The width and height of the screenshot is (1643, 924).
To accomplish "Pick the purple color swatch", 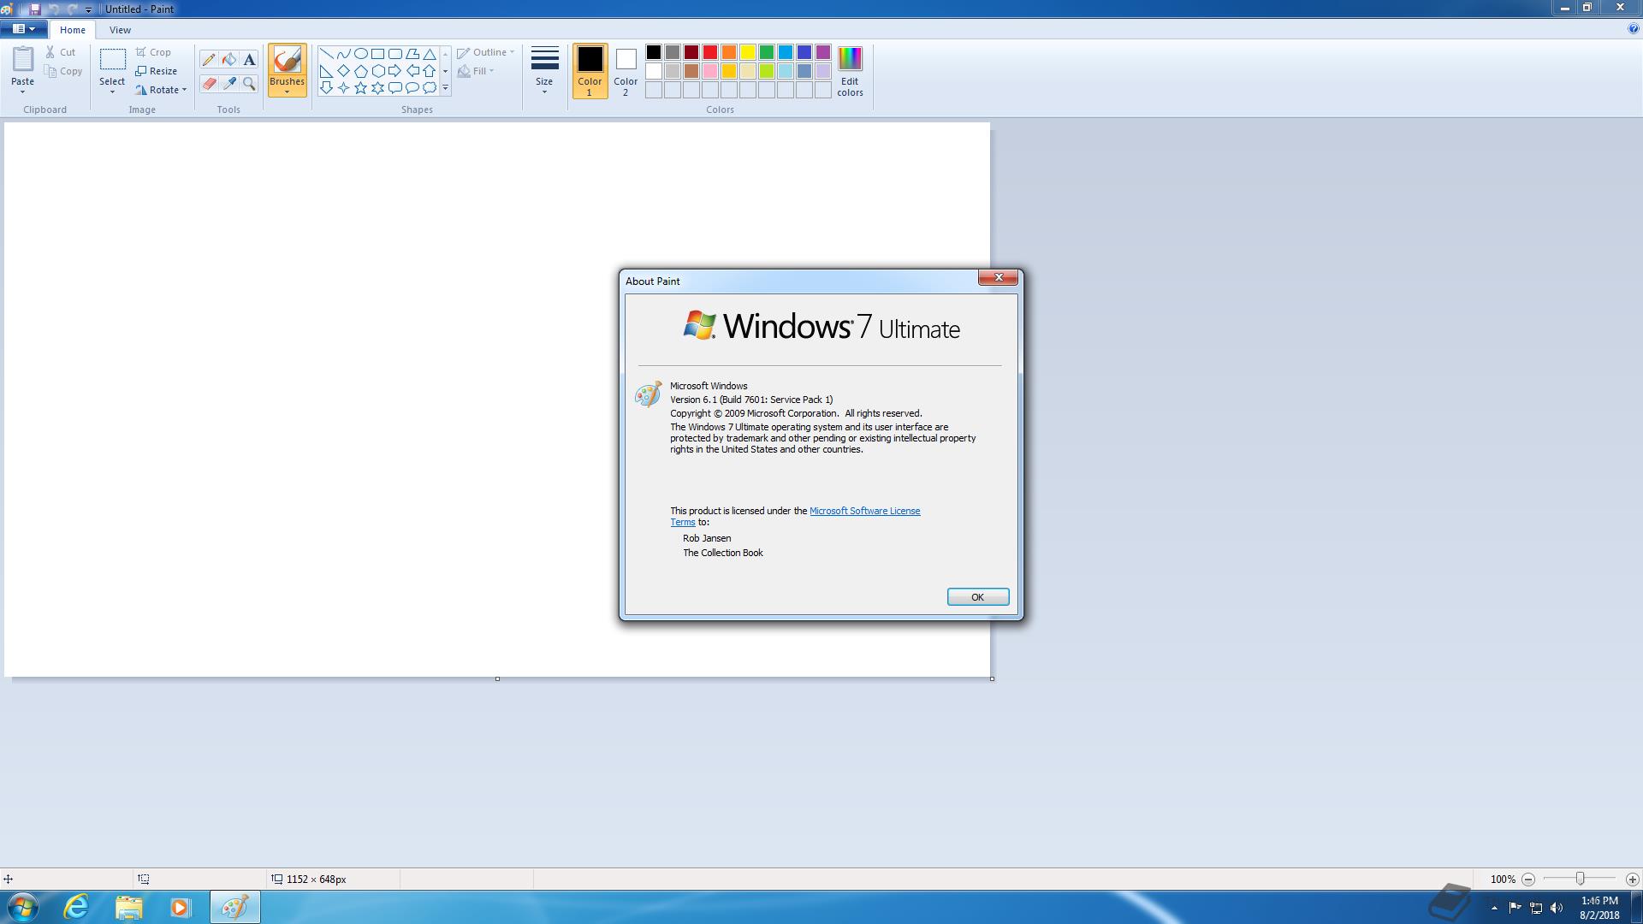I will pos(822,52).
